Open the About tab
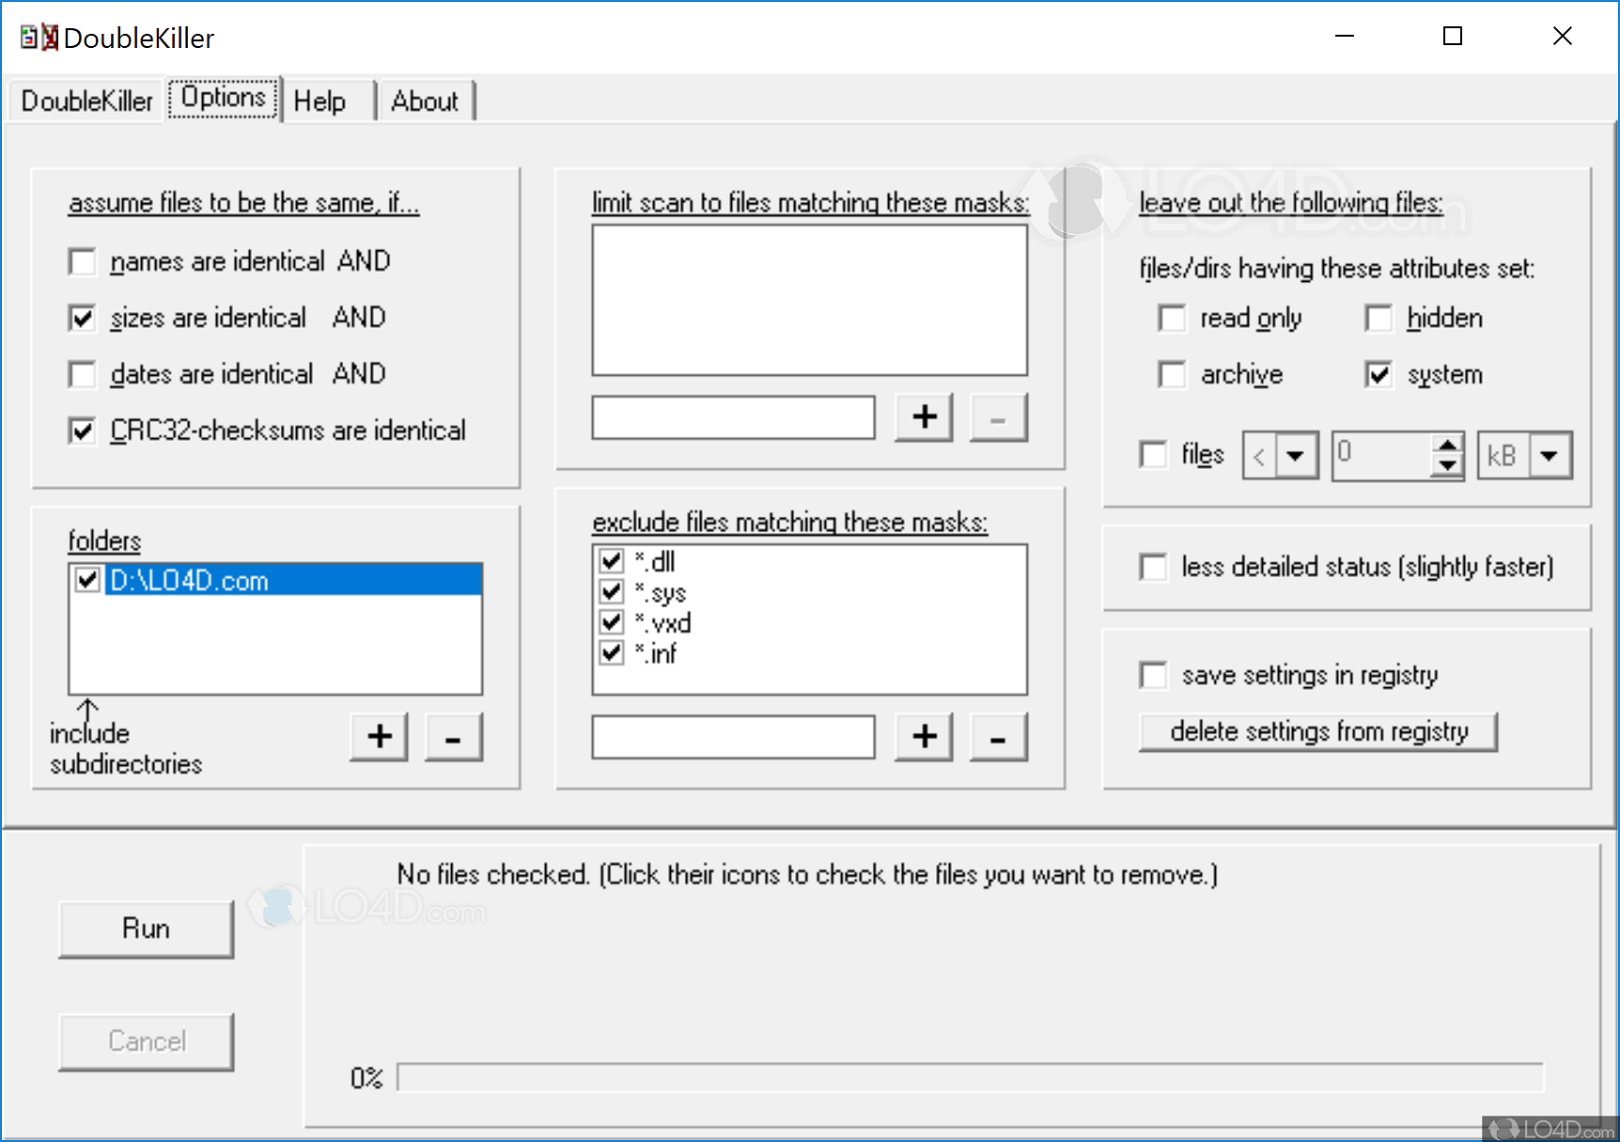This screenshot has width=1620, height=1142. 426,101
